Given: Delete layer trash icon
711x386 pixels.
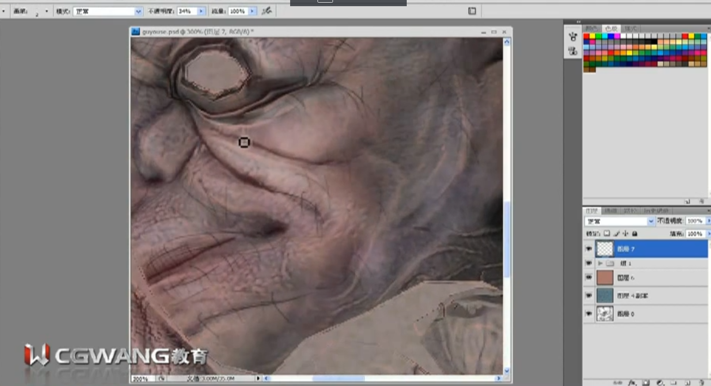Looking at the screenshot, I should click(702, 382).
